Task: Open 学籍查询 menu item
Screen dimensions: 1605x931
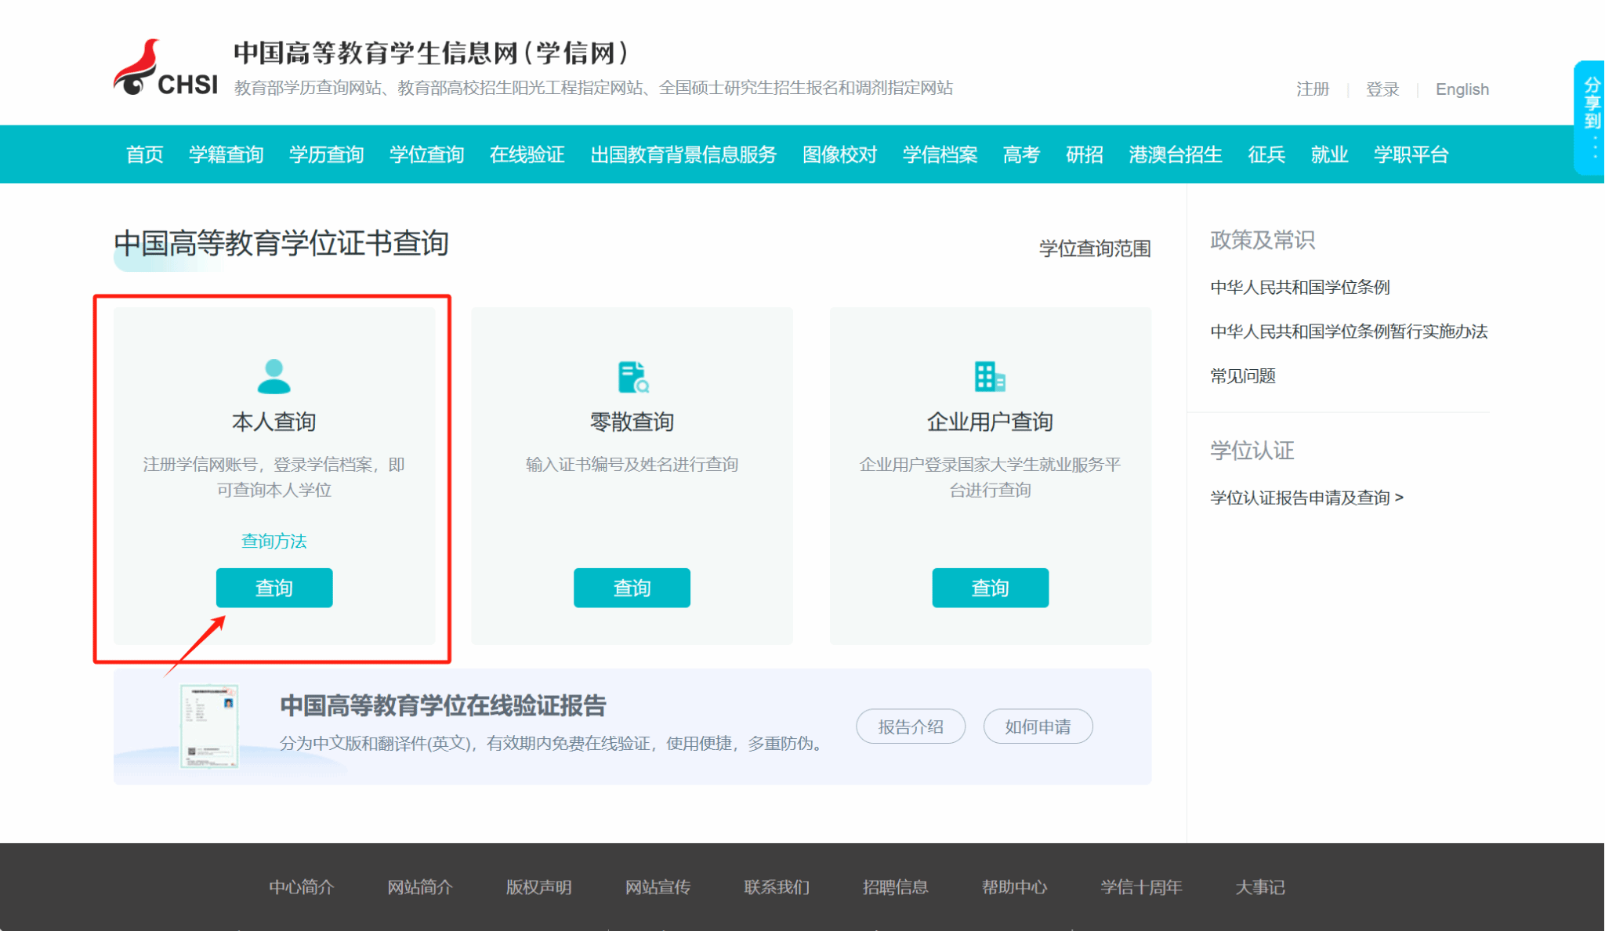Action: (x=226, y=154)
